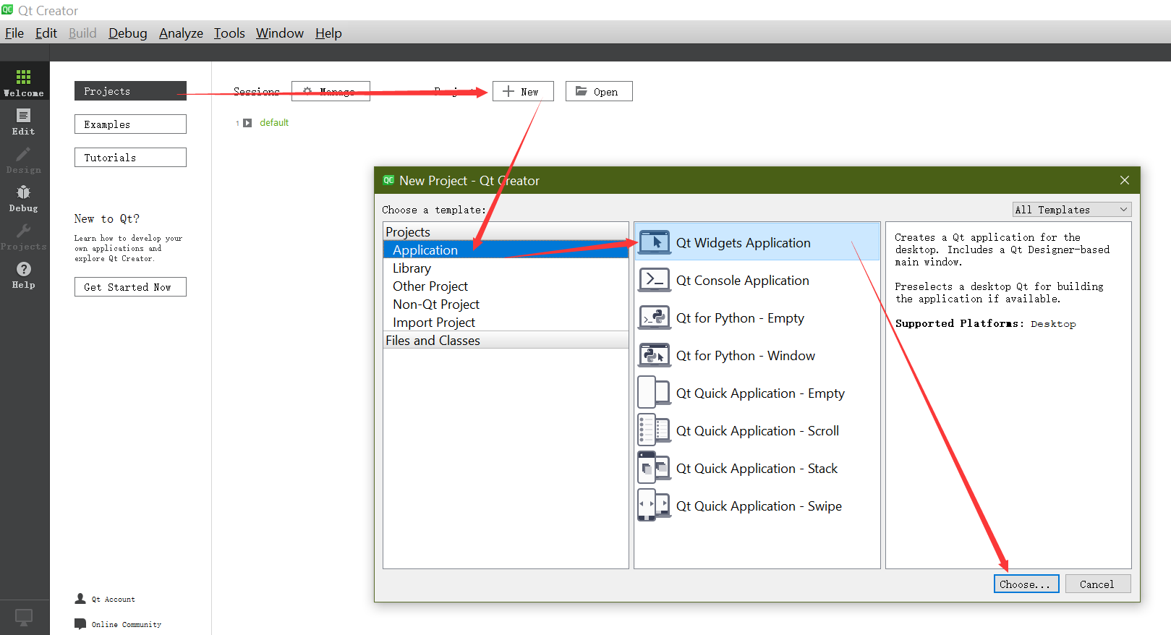This screenshot has height=635, width=1171.
Task: Select Qt for Python Window icon
Action: 655,355
